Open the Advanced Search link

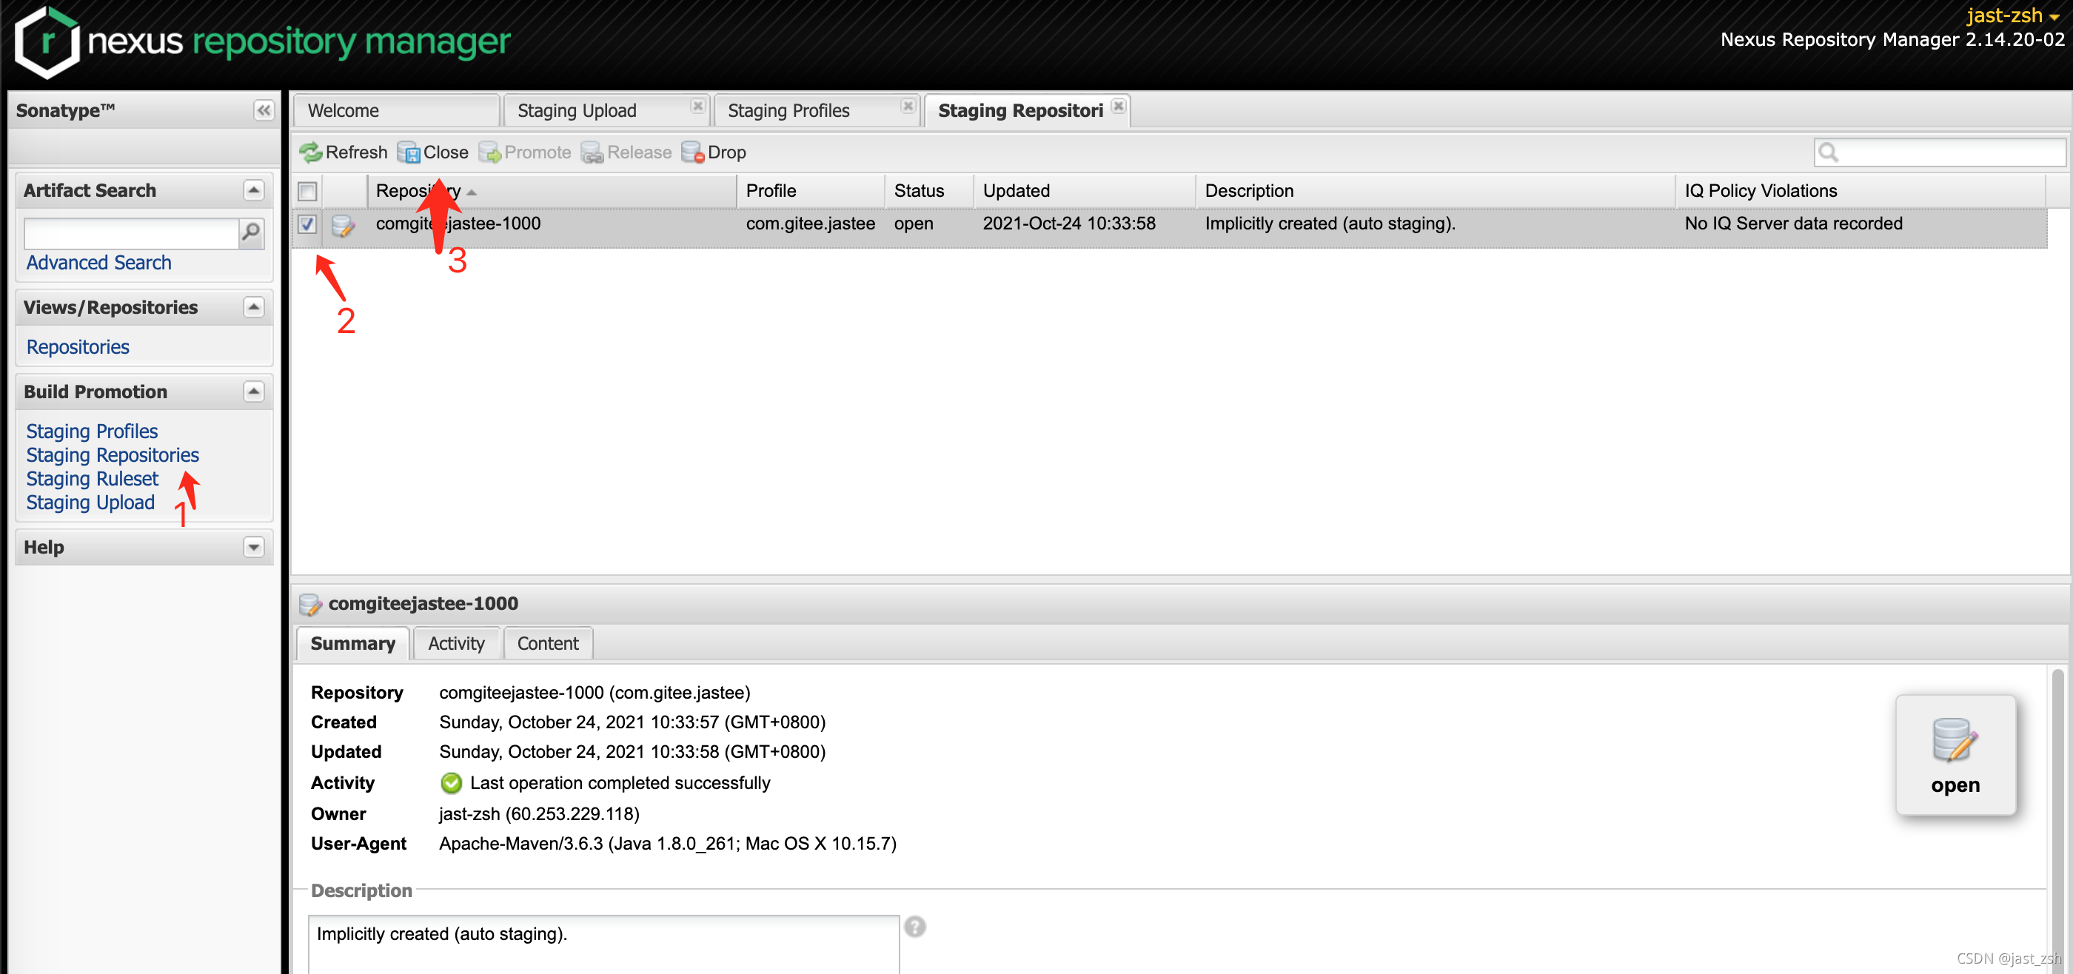[98, 262]
